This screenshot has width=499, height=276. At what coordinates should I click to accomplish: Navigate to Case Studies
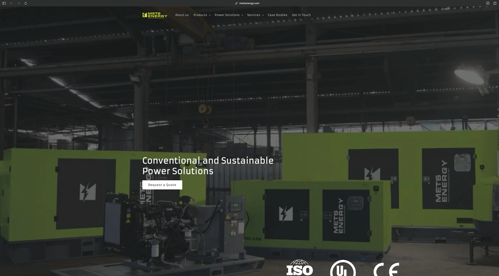coord(277,15)
